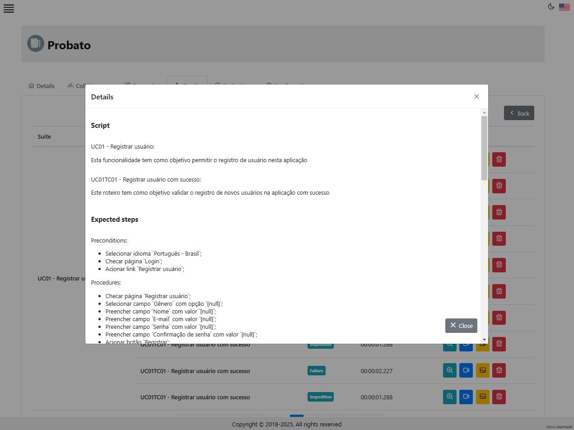Click the dialog scrollbar's up arrow

pos(484,112)
